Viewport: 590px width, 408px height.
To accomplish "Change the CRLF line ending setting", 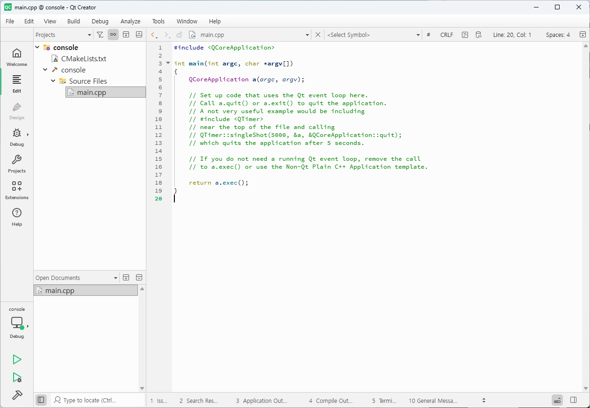I will click(x=446, y=35).
